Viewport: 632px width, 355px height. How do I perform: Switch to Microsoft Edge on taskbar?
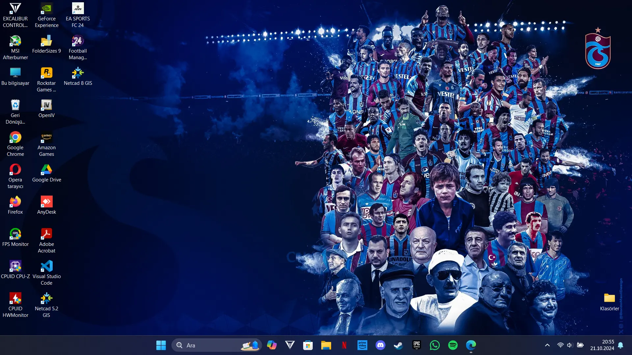coord(471,345)
